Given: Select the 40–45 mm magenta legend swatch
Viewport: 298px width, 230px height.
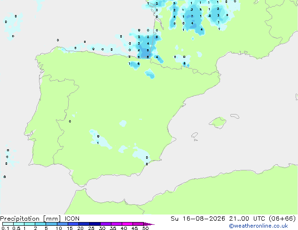Looking at the screenshot, I should click(x=127, y=224).
